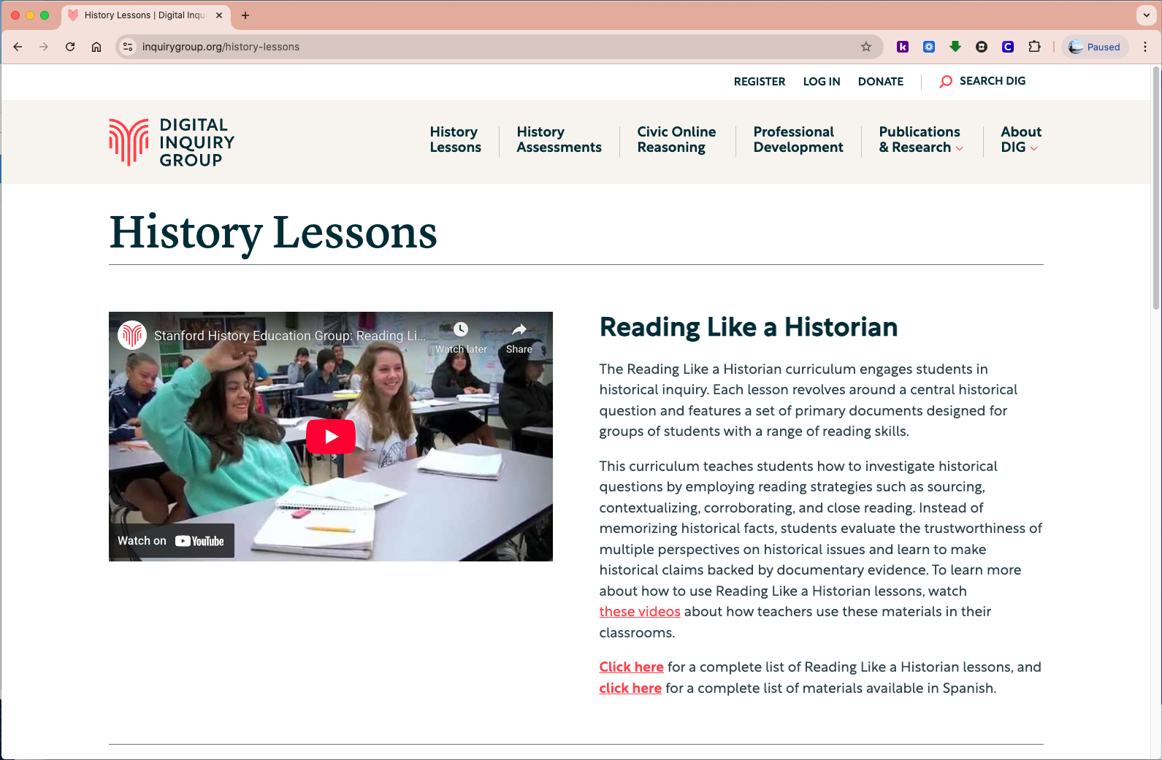Click the 'History Lessons' page heading
Viewport: 1162px width, 760px height.
(x=273, y=233)
